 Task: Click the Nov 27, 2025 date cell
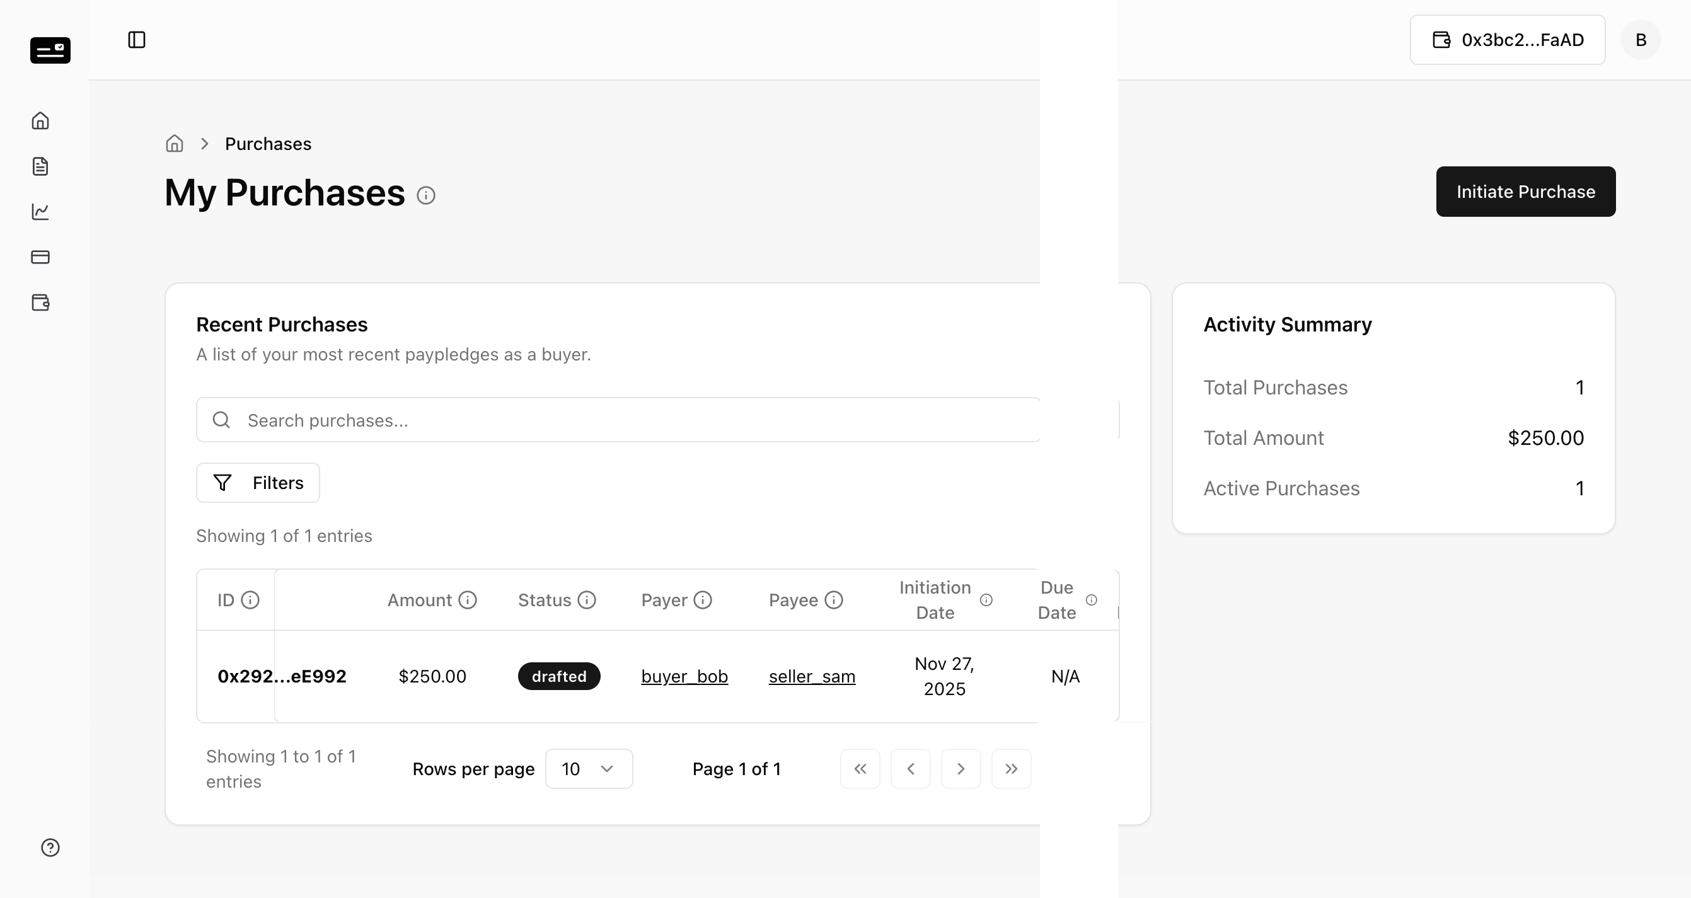(944, 676)
